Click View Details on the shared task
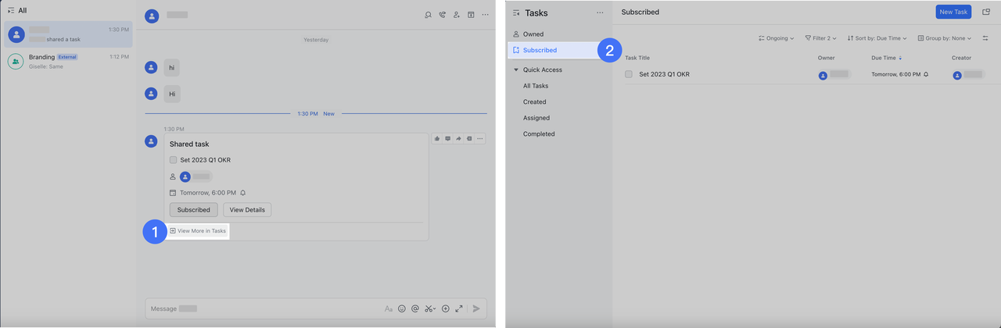This screenshot has height=328, width=1001. 247,209
